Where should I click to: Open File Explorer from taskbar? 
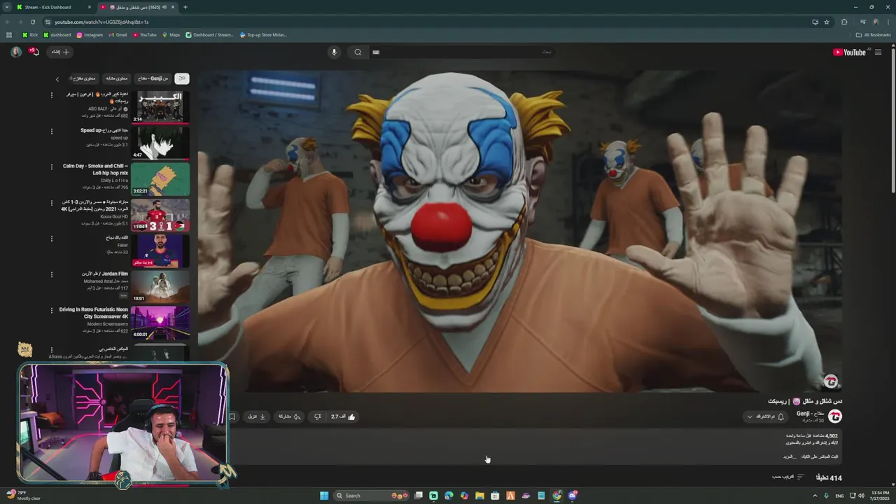click(479, 496)
